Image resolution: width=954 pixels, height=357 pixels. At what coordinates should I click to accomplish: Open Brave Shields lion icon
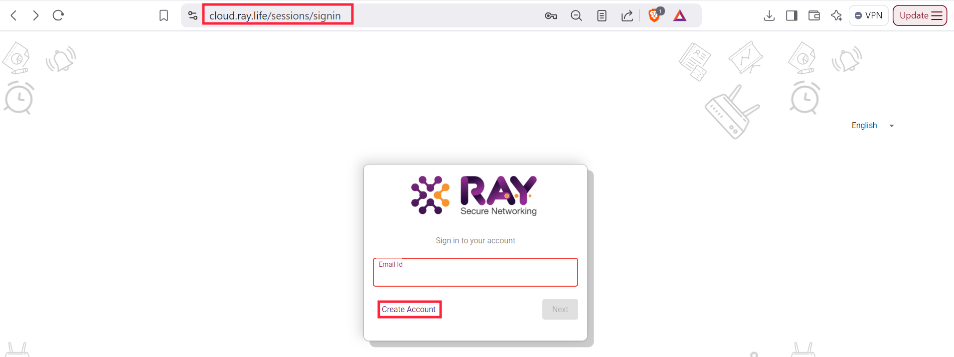tap(654, 15)
